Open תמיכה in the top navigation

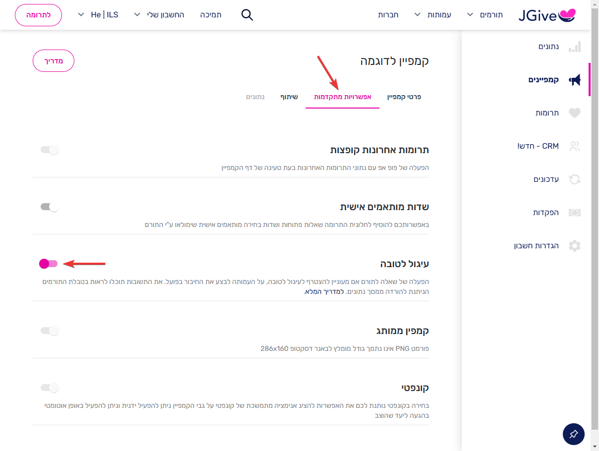coord(211,15)
